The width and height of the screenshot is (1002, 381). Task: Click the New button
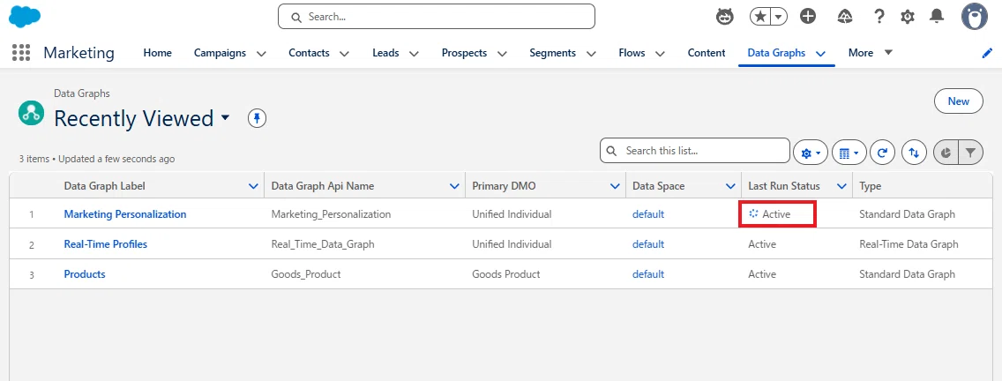tap(959, 101)
